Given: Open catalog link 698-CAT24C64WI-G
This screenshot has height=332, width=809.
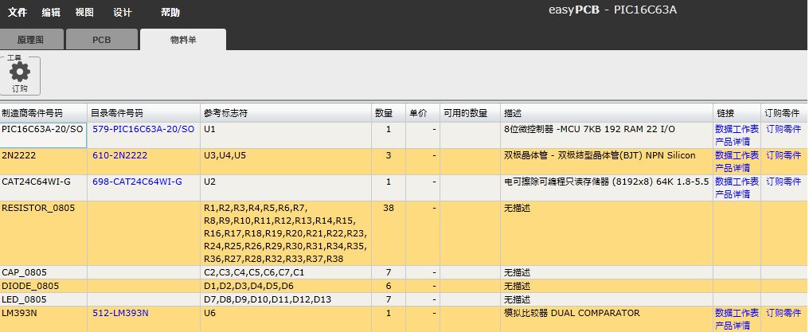Looking at the screenshot, I should pos(137,182).
